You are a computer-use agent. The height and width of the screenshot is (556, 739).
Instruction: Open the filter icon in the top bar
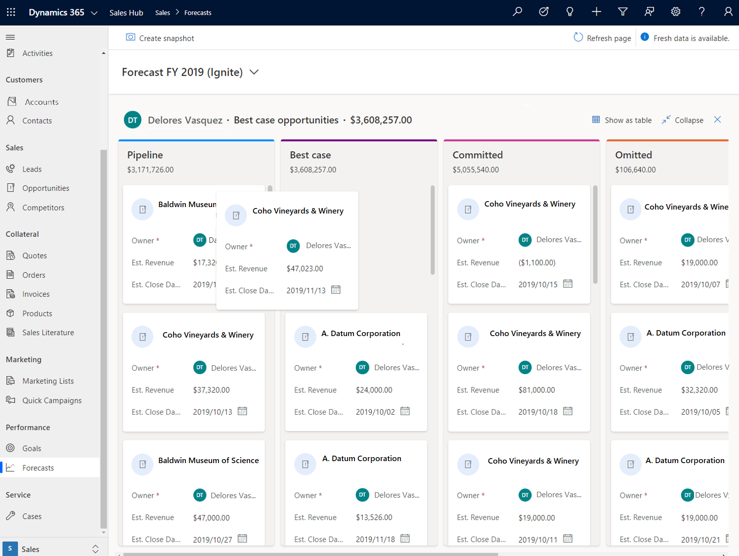click(622, 12)
